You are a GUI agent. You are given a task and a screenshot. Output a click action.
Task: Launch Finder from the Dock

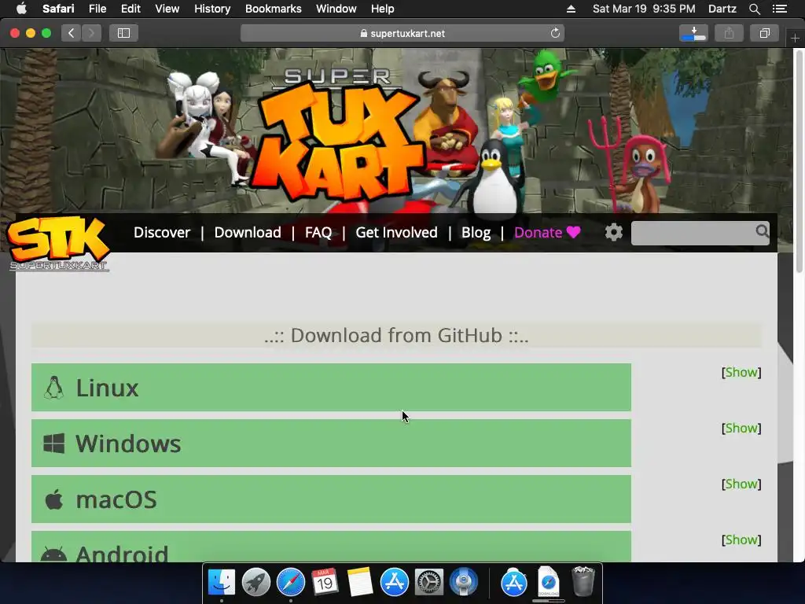point(221,582)
